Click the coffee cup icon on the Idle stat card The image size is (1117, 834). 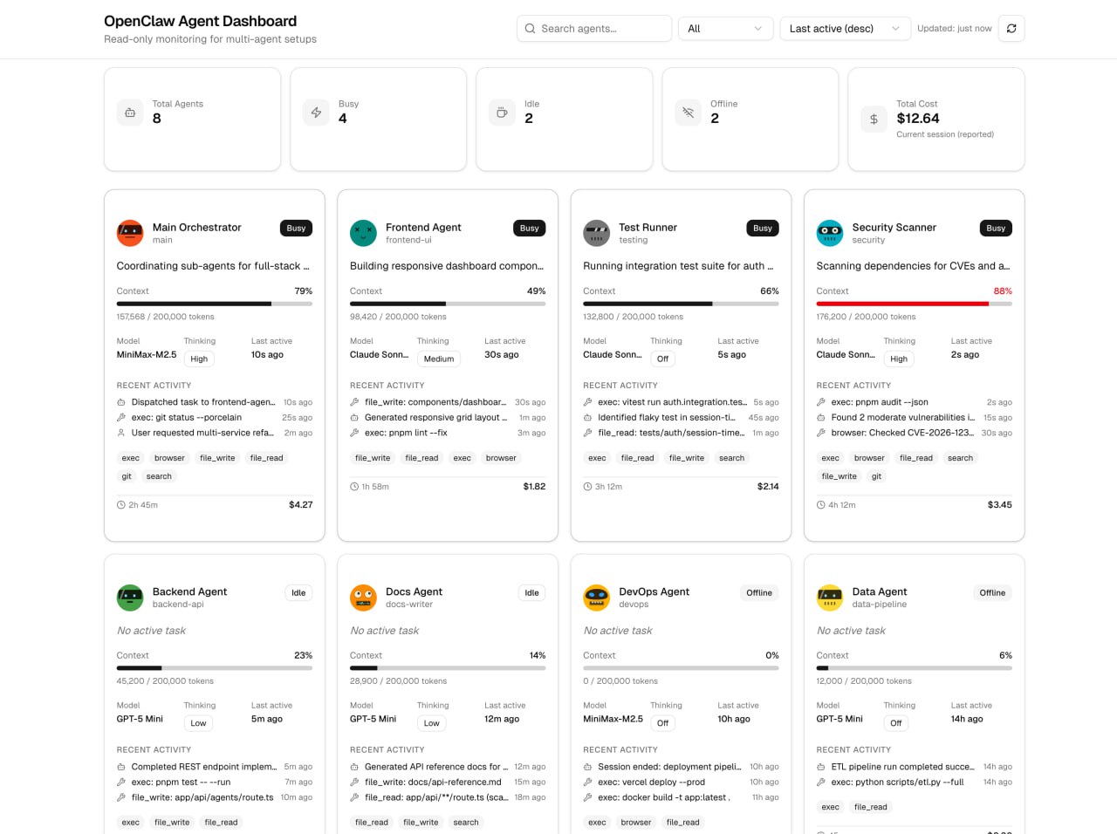[x=502, y=112]
